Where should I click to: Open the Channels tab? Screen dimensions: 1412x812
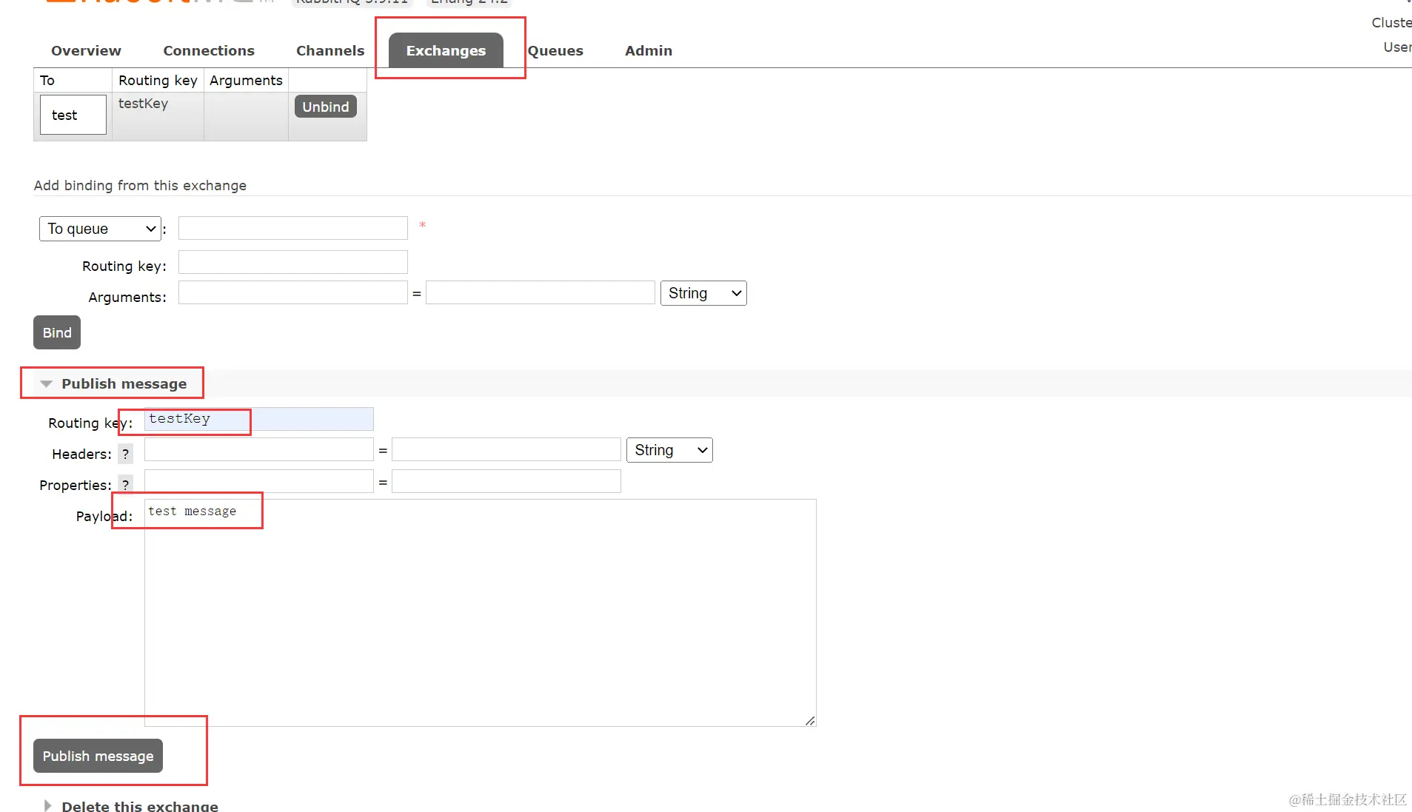click(330, 50)
